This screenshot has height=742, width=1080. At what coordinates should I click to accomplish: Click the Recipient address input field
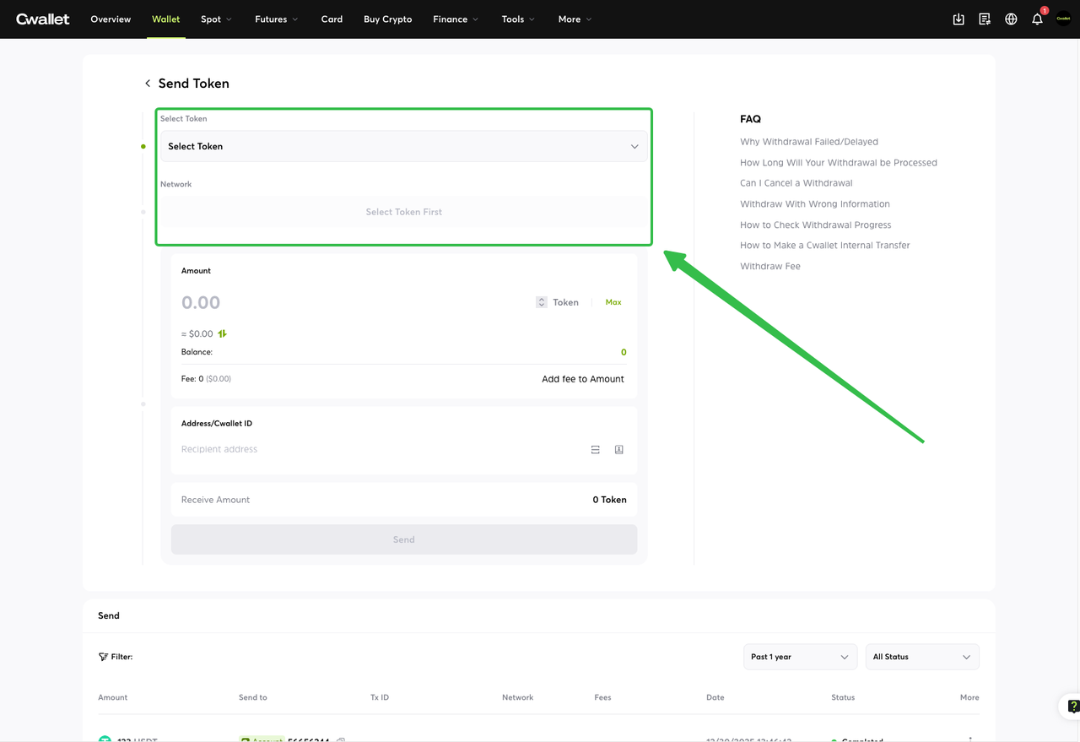pos(380,449)
